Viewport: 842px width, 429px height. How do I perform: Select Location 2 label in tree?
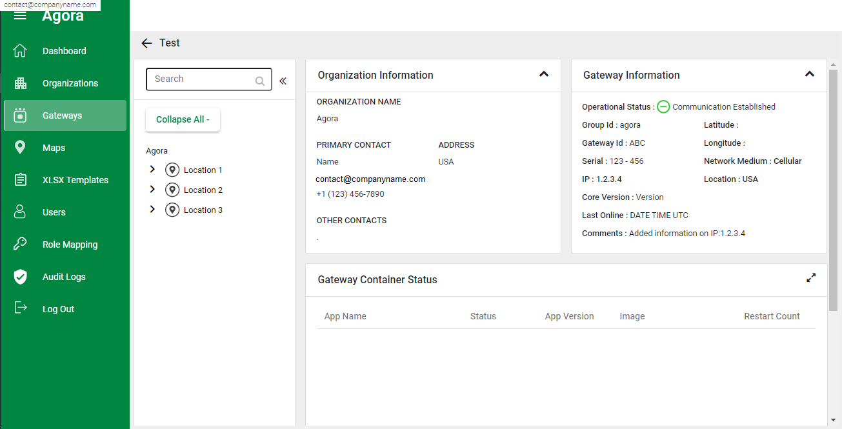(203, 190)
